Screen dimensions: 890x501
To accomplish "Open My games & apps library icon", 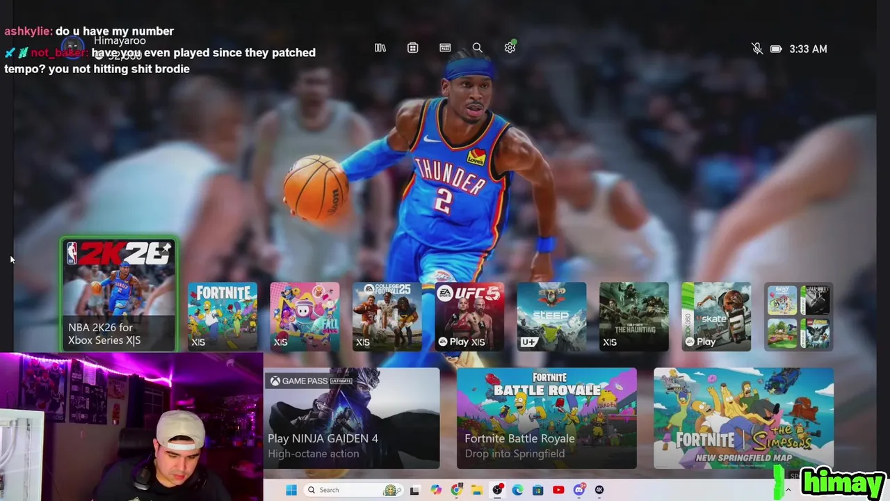I will pyautogui.click(x=380, y=48).
